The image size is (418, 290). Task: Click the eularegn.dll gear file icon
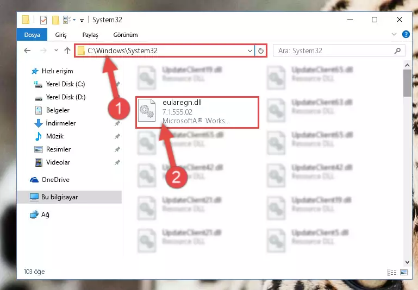tap(147, 110)
